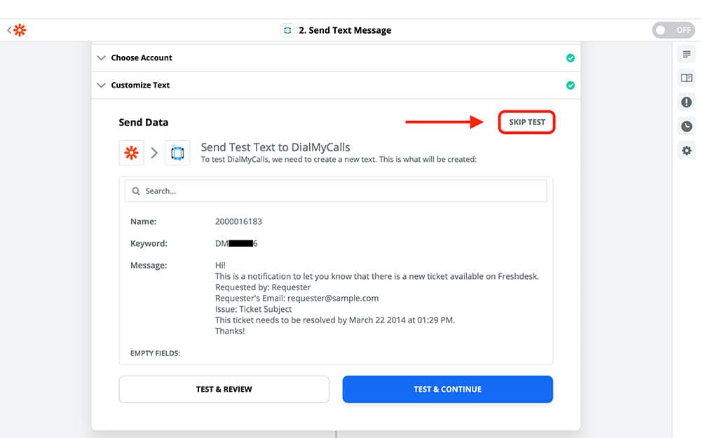Open the book guide icon in sidebar
Viewport: 701px width, 438px height.
point(686,78)
